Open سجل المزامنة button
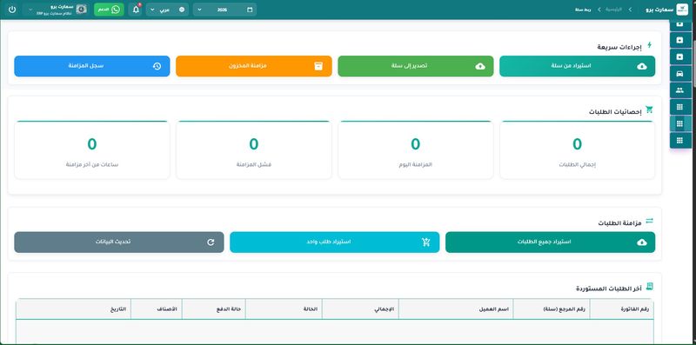 click(x=92, y=66)
